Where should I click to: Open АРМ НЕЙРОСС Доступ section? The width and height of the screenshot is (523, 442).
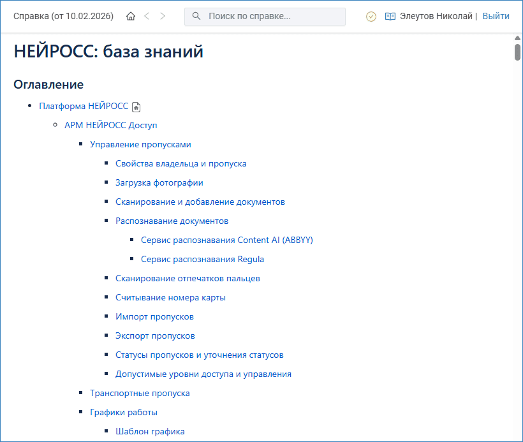(x=110, y=126)
